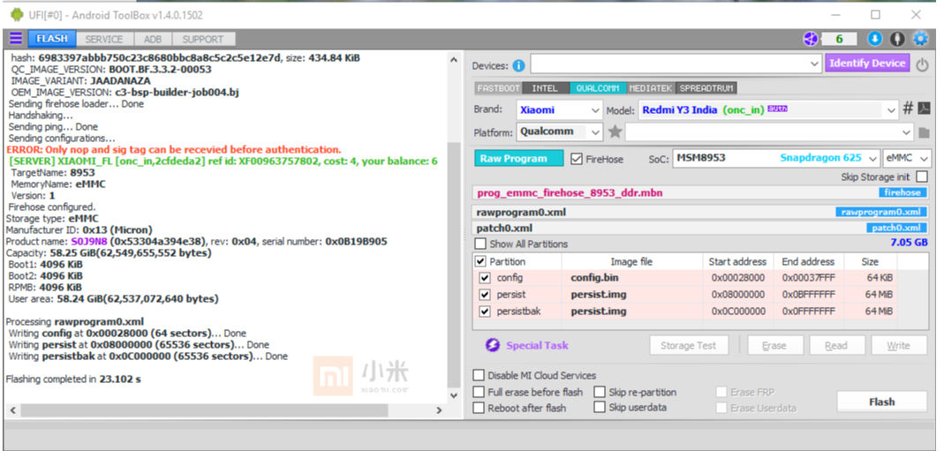The image size is (944, 458).
Task: Click the prog_emmc_firehose_8953_ddr.mbn file field
Action: point(700,192)
